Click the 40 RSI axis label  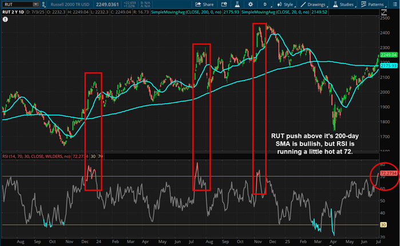383,213
